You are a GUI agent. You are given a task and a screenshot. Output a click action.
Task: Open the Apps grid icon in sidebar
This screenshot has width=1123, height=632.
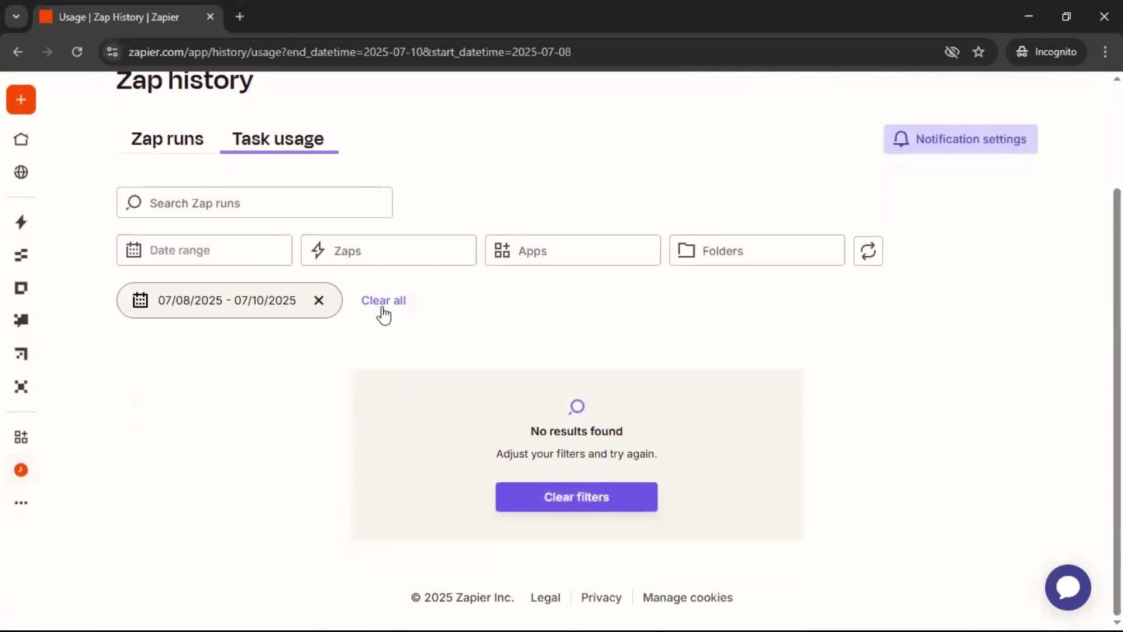tap(21, 437)
